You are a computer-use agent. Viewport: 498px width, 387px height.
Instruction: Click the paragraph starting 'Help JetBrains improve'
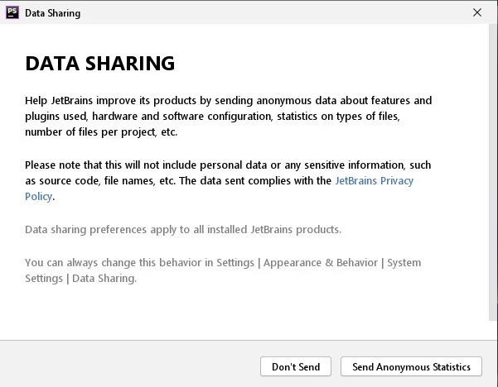229,117
